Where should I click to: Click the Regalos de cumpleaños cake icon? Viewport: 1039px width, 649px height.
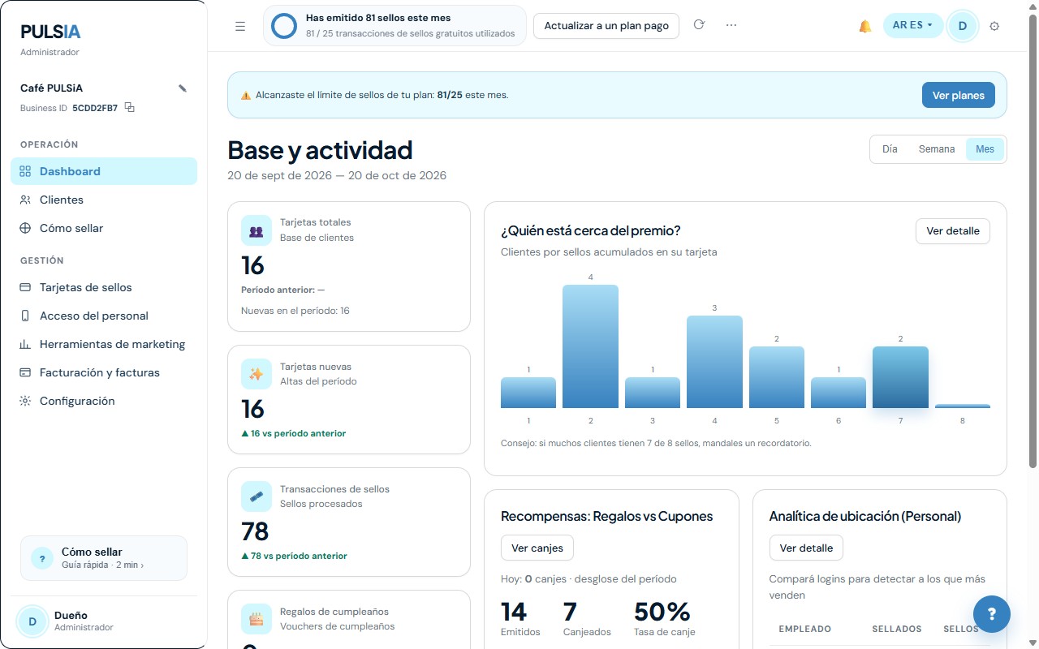(257, 619)
